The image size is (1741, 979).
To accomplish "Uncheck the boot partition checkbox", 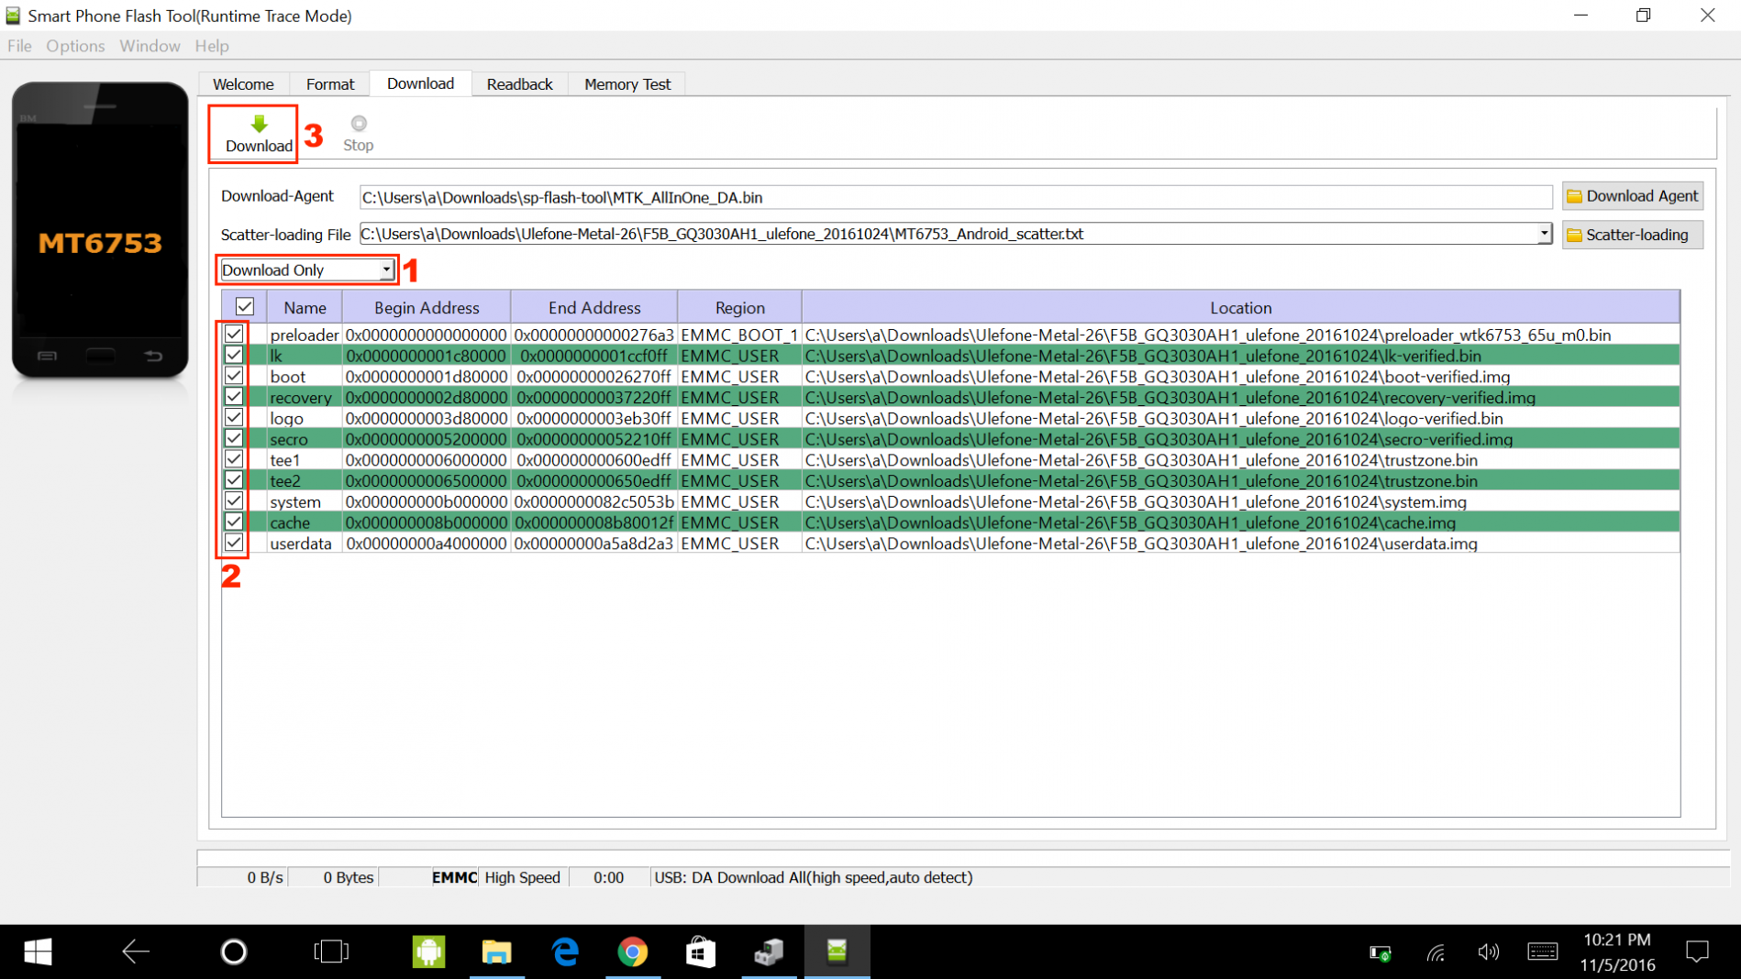I will tap(234, 376).
